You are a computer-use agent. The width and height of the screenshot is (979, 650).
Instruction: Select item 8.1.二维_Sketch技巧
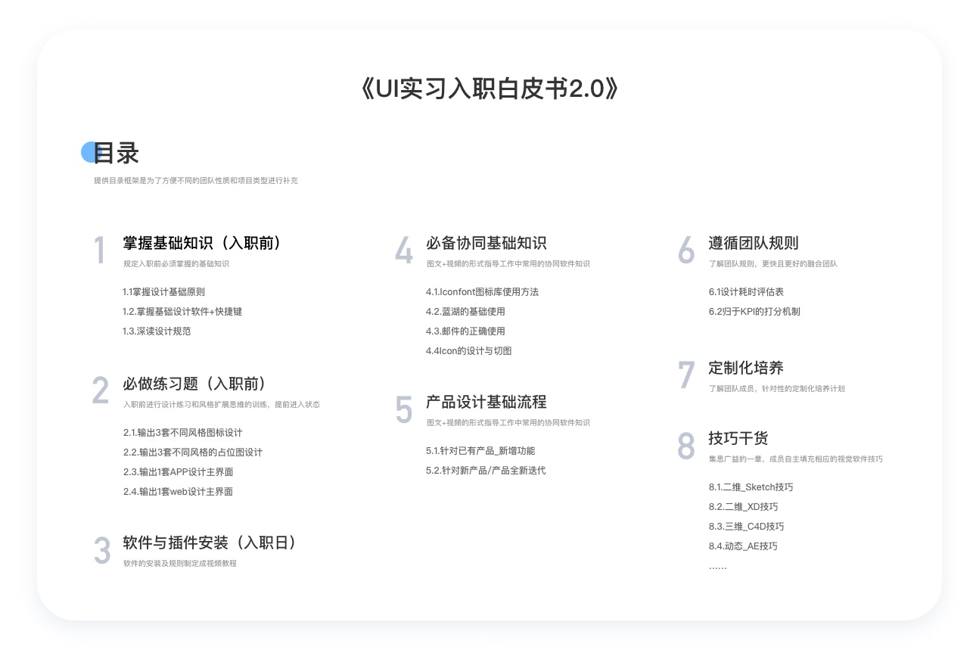point(751,487)
